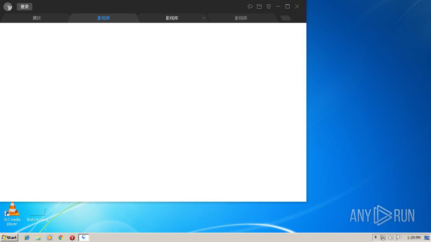The image size is (431, 242).
Task: Launch Opera browser from taskbar
Action: tap(72, 238)
